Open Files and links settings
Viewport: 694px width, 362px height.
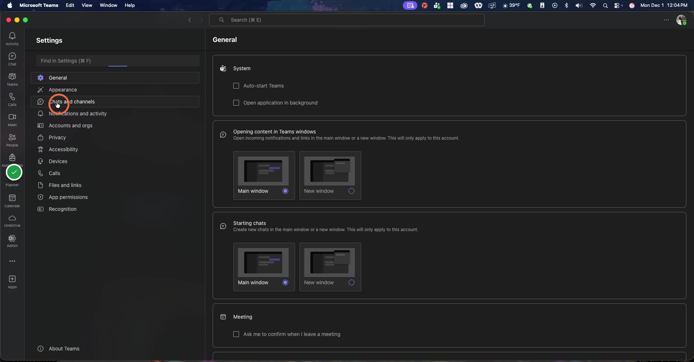point(115,185)
